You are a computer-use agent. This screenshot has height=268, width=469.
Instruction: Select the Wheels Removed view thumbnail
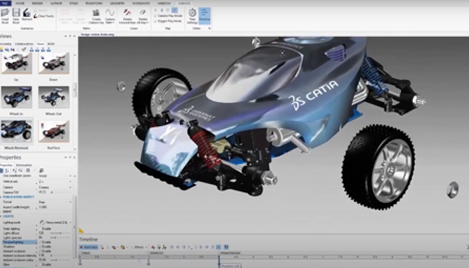pyautogui.click(x=16, y=131)
